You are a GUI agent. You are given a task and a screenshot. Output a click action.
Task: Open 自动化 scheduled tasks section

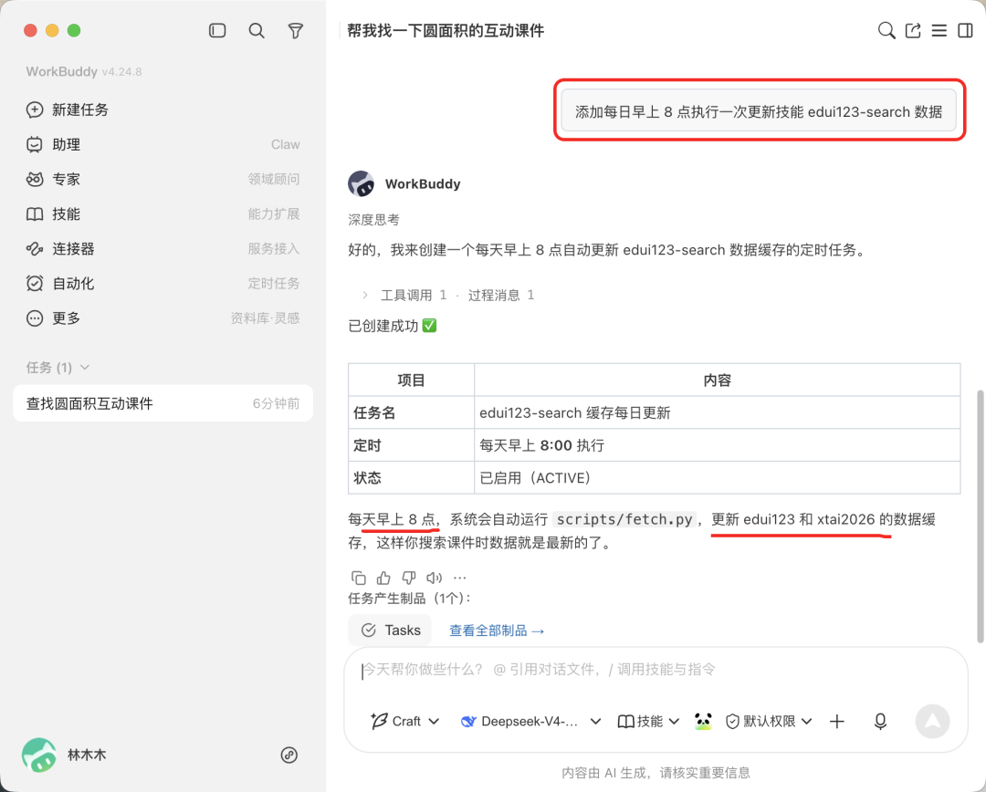tap(163, 284)
